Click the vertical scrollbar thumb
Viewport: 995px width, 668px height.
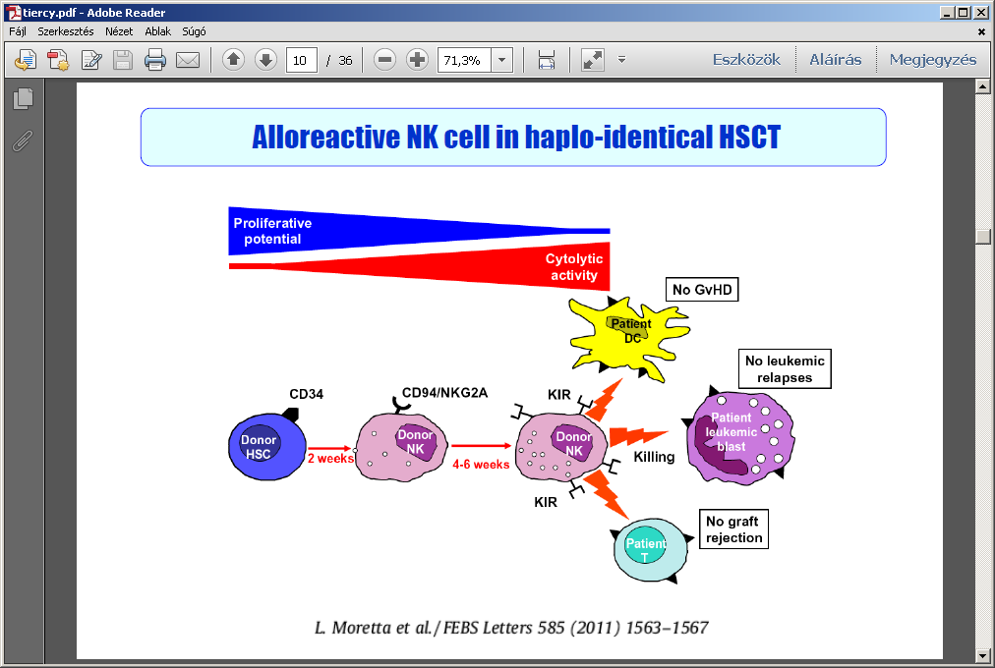click(983, 237)
